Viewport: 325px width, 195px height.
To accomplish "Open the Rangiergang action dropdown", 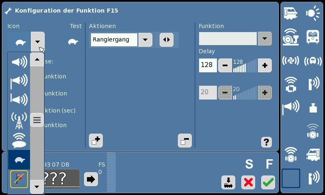I will pyautogui.click(x=145, y=39).
